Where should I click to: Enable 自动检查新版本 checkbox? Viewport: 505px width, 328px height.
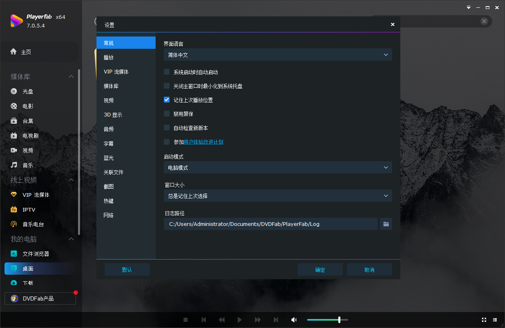tap(167, 128)
